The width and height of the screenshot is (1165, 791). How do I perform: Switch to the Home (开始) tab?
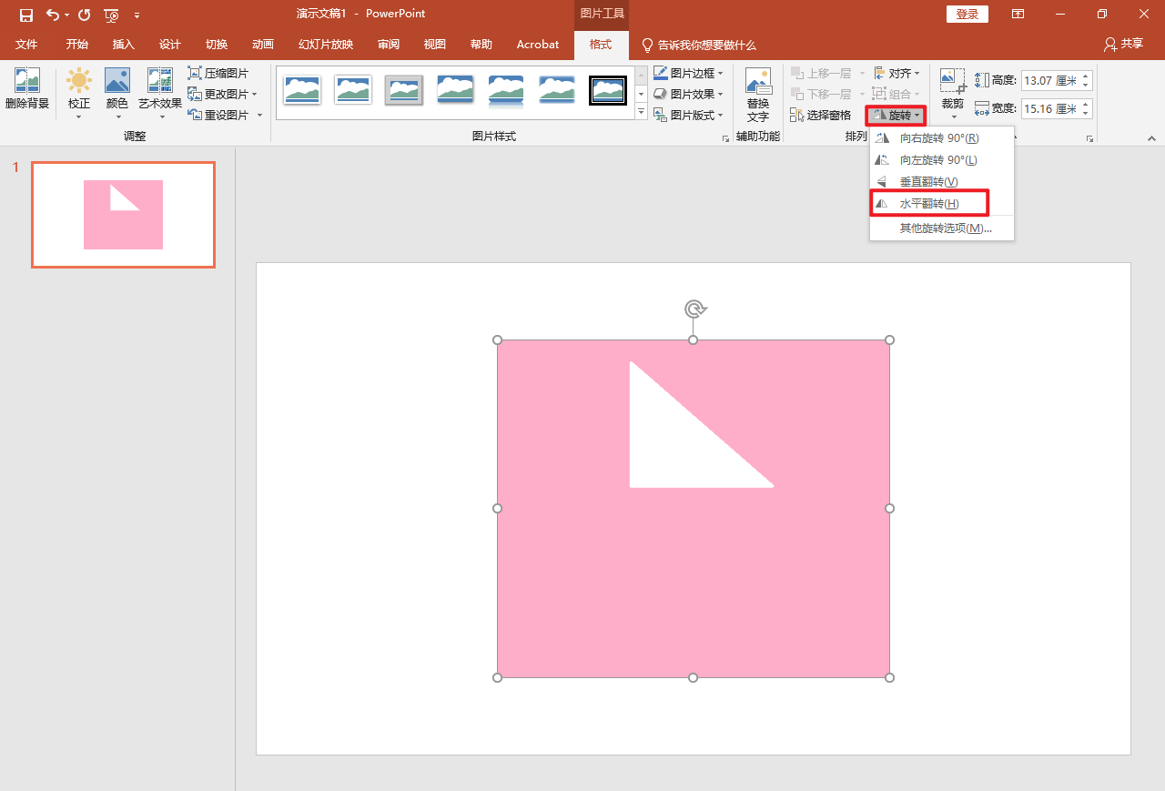point(77,45)
